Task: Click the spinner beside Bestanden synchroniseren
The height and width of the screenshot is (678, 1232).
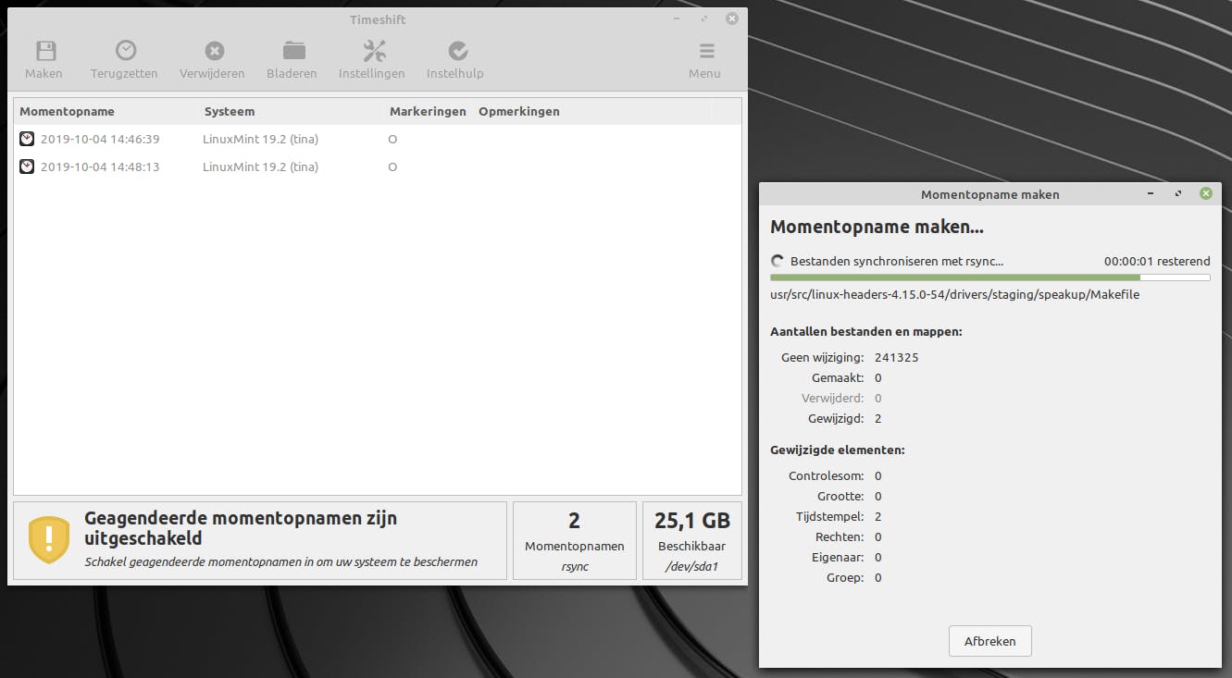Action: click(x=778, y=262)
